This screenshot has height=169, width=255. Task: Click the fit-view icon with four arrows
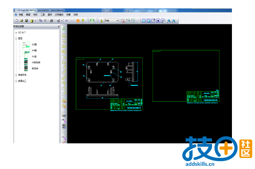[x=144, y=21]
